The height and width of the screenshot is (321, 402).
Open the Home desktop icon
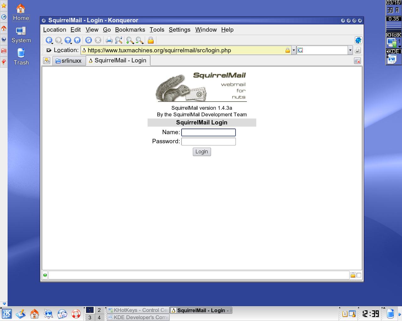(21, 12)
